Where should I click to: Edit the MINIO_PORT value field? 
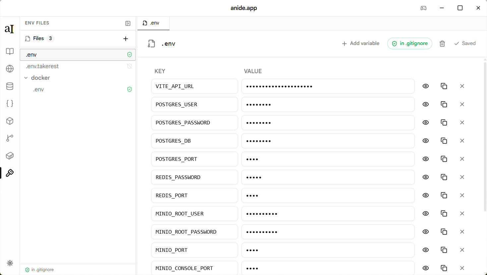[328, 250]
